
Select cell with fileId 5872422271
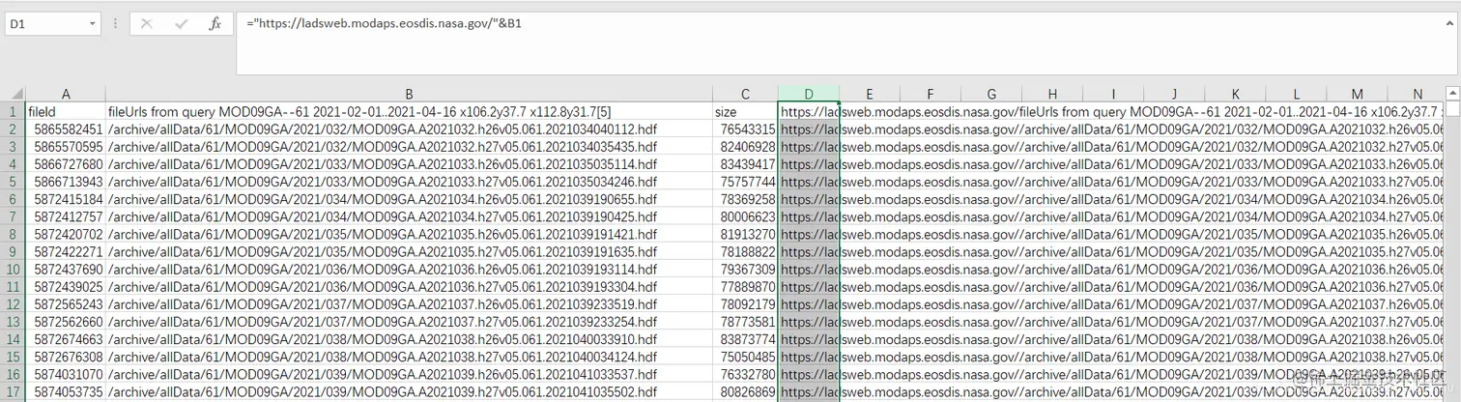pos(66,251)
